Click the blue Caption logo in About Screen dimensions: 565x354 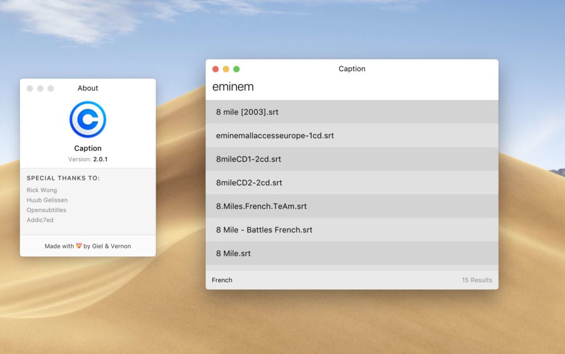click(88, 119)
